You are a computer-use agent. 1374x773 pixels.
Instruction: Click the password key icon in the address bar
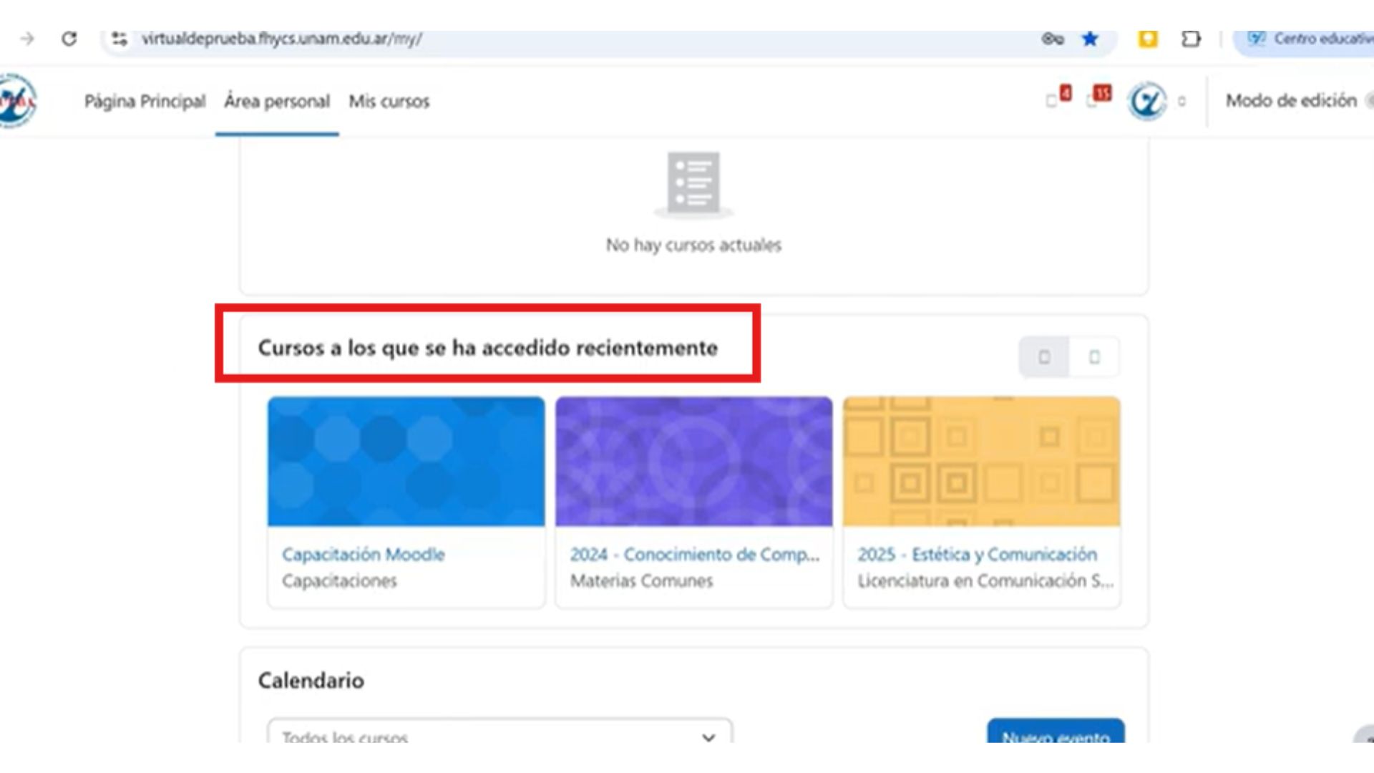point(1053,39)
